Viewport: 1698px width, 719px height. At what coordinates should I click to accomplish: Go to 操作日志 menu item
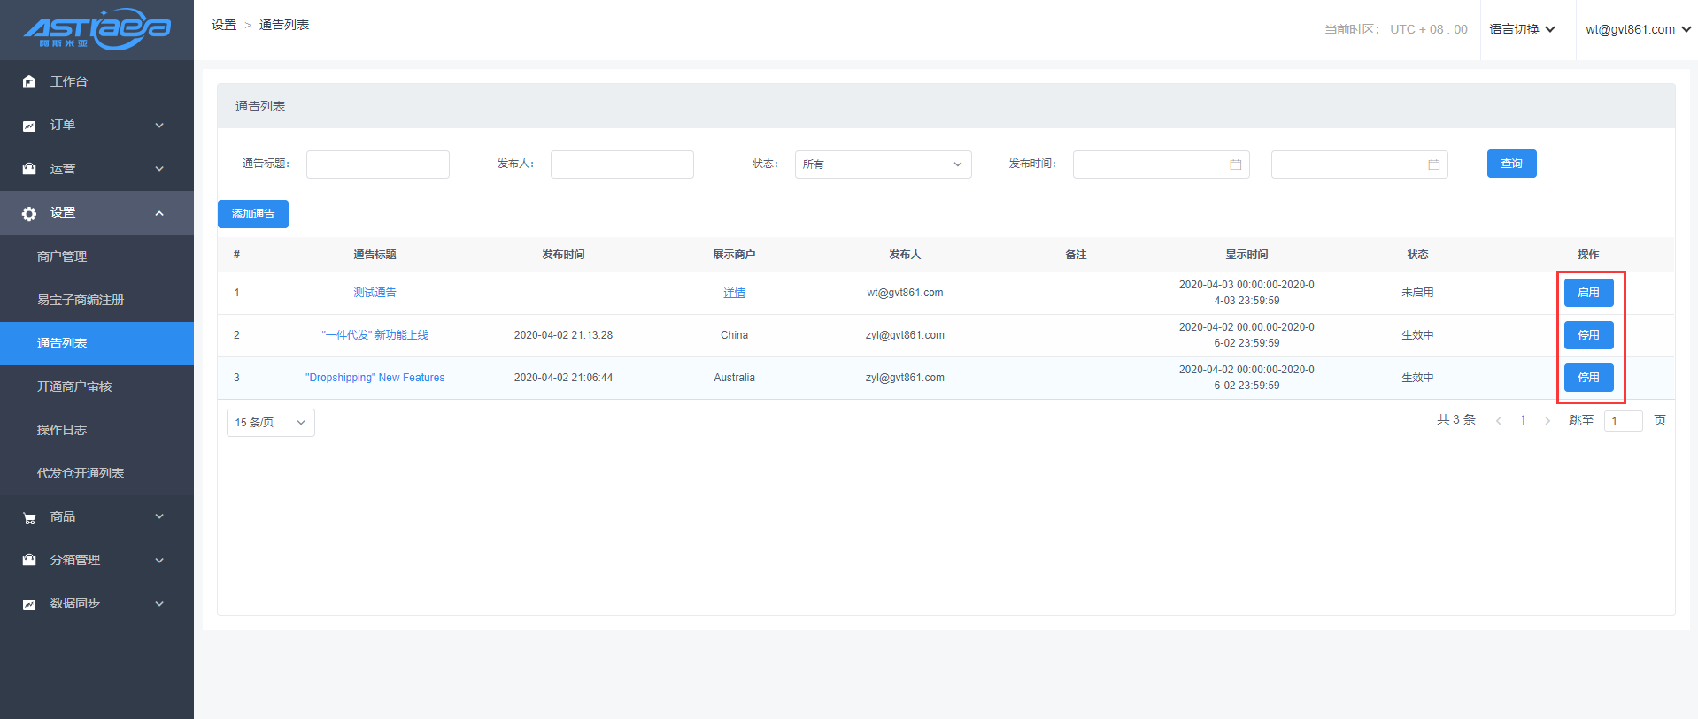(62, 430)
